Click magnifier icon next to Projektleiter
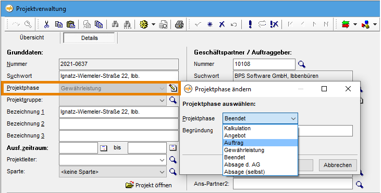The height and width of the screenshot is (193, 381). tap(173, 160)
